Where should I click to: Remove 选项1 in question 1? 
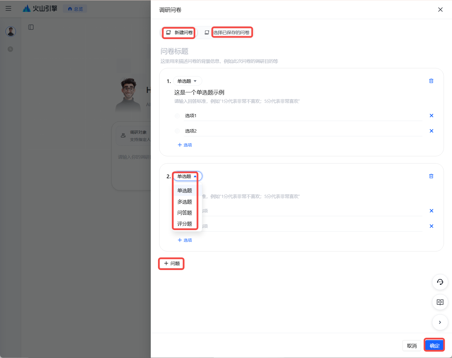[x=431, y=116]
